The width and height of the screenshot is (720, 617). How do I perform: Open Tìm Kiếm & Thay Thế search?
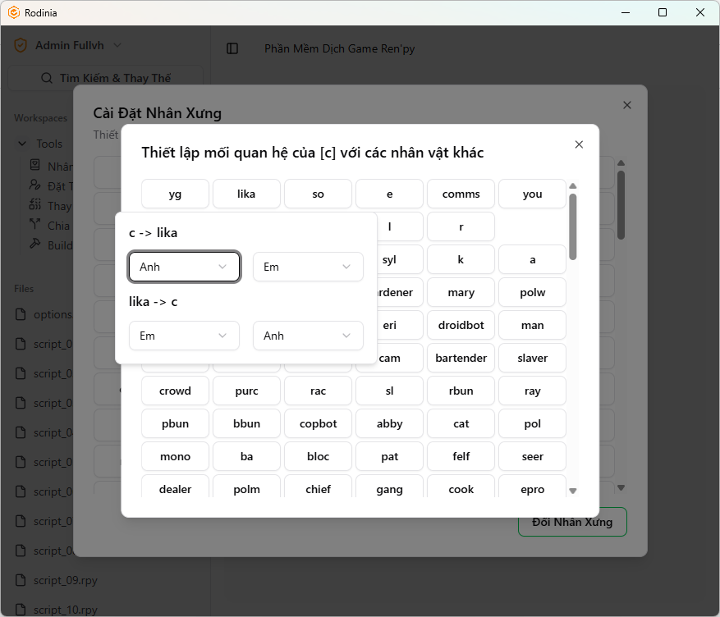click(x=106, y=78)
